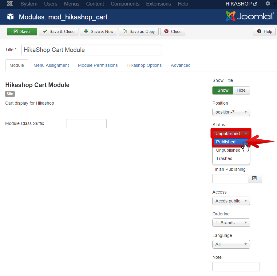This screenshot has width=277, height=276.
Task: Set Show Title to Show
Action: (223, 90)
